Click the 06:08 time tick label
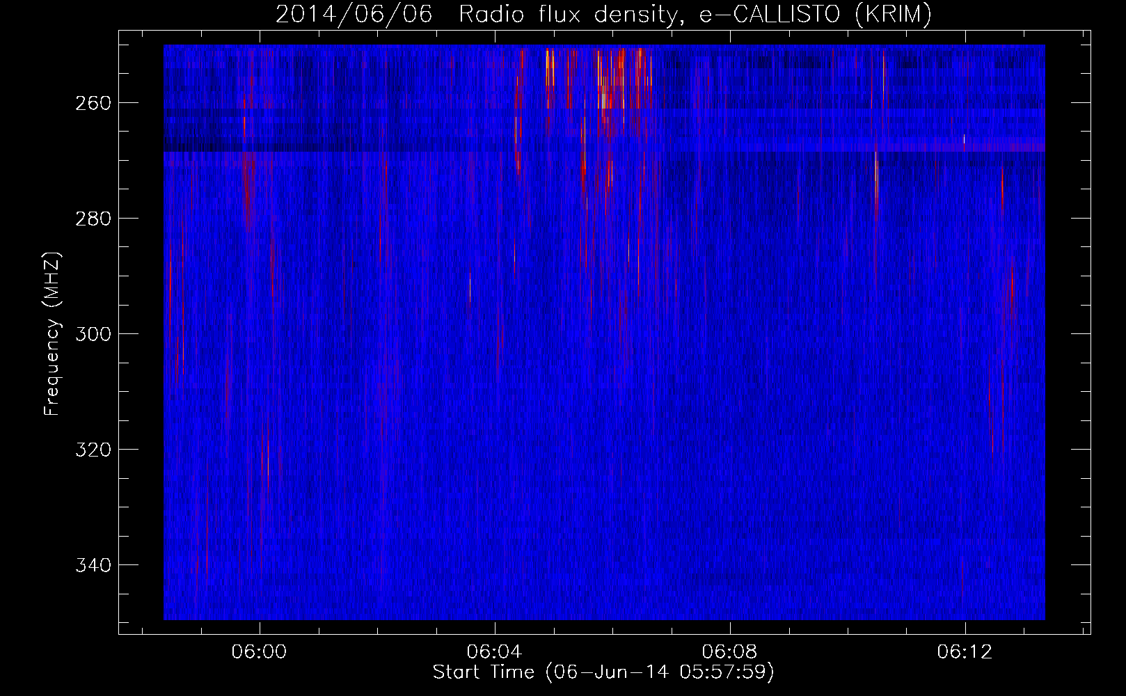The height and width of the screenshot is (696, 1126). point(730,652)
